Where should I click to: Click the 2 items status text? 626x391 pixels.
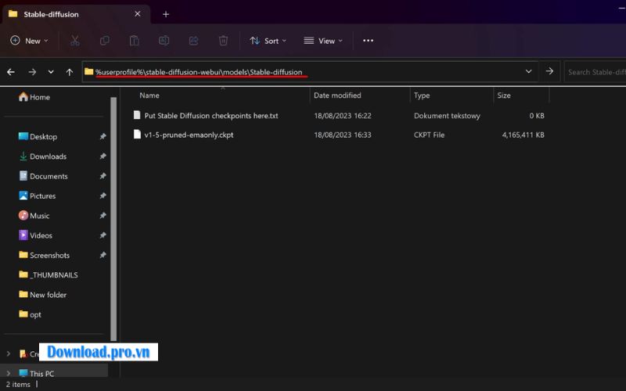coord(18,384)
